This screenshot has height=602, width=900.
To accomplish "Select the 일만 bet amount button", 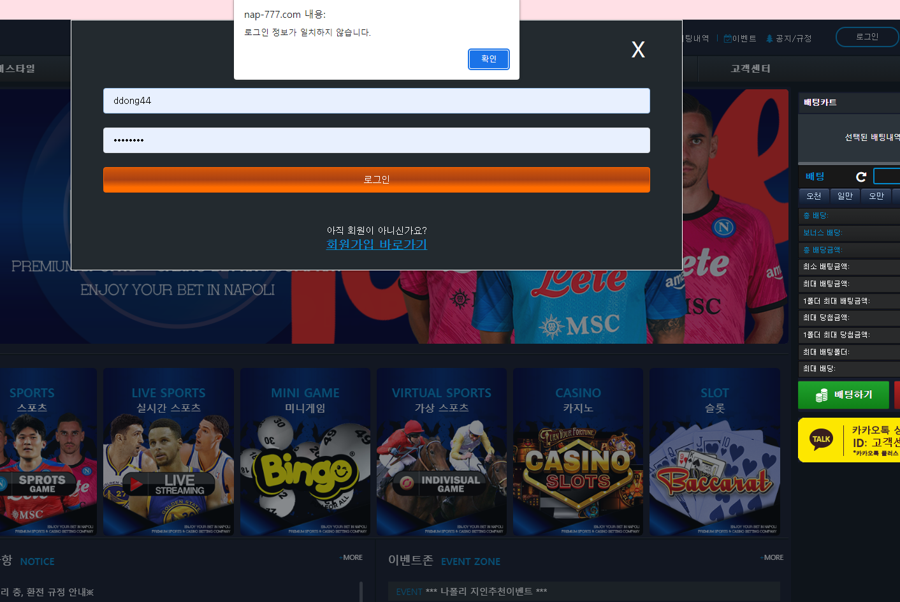I will [845, 196].
